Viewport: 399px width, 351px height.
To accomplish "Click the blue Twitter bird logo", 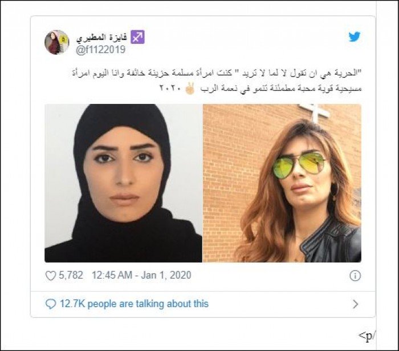I will (x=355, y=37).
